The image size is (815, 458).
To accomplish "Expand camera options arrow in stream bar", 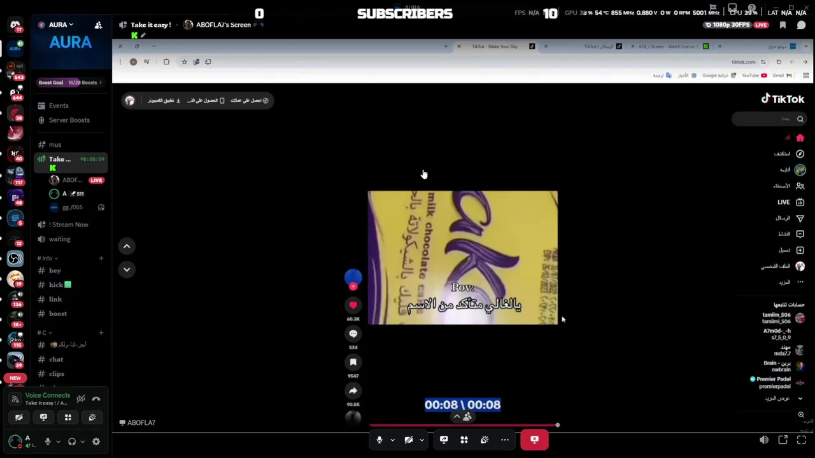I will [x=422, y=440].
